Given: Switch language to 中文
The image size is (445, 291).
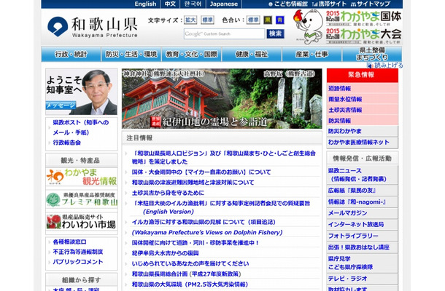Looking at the screenshot, I should [170, 4].
